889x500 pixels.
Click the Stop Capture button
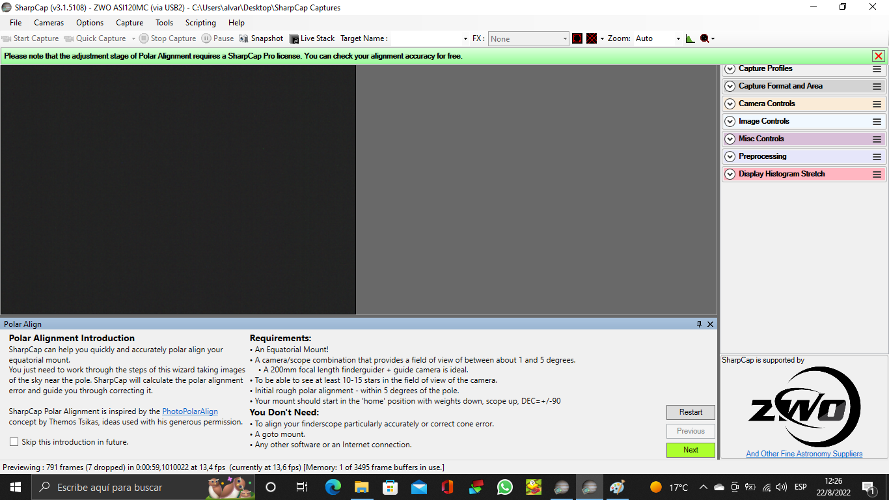point(167,38)
